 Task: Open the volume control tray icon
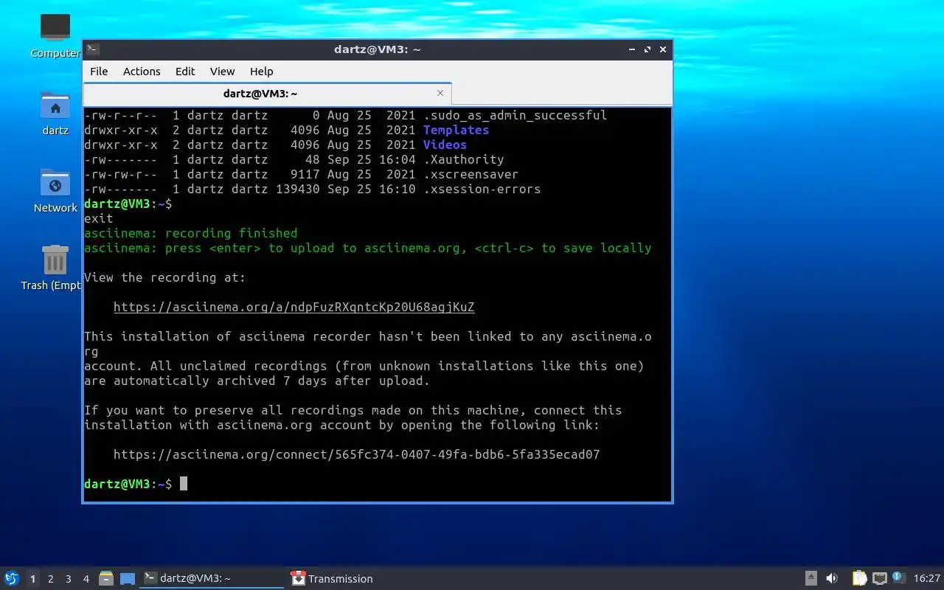click(832, 579)
